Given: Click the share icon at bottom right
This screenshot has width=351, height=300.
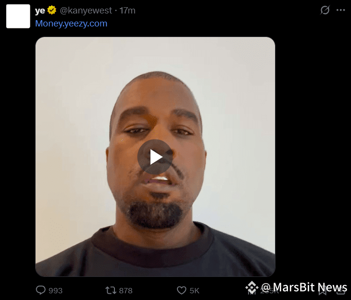Looking at the screenshot, I should pos(341,291).
